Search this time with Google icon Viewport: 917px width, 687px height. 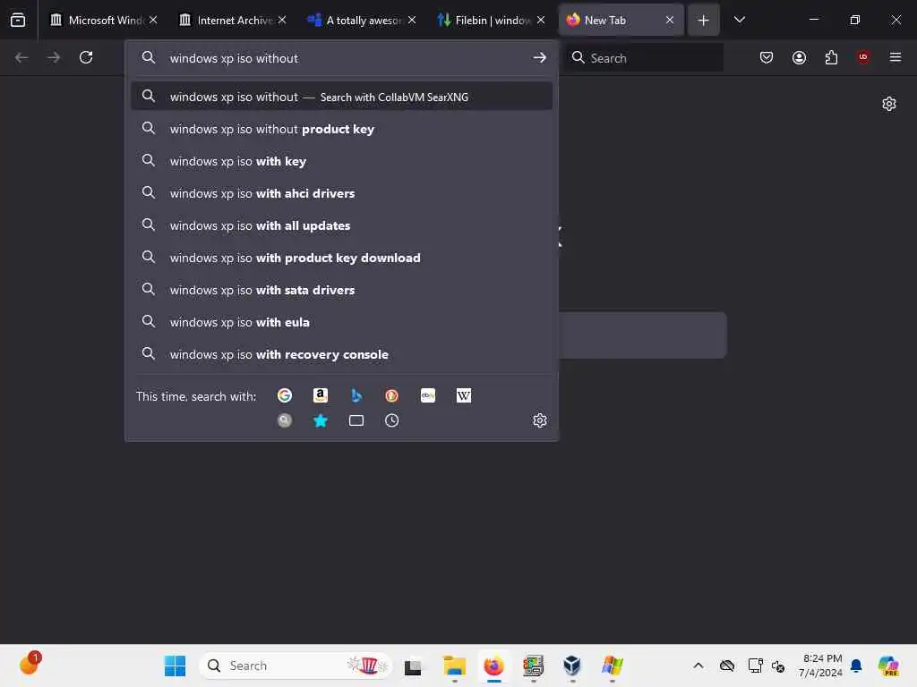tap(284, 395)
